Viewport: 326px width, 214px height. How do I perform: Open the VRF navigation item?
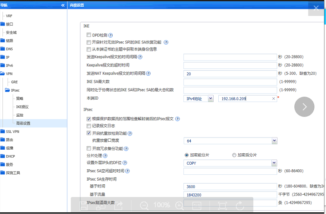pos(9,16)
